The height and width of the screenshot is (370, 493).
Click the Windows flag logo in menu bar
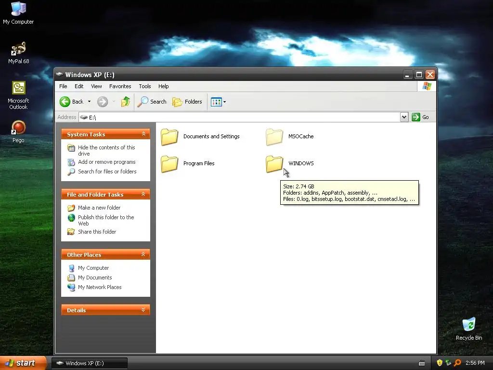click(427, 86)
